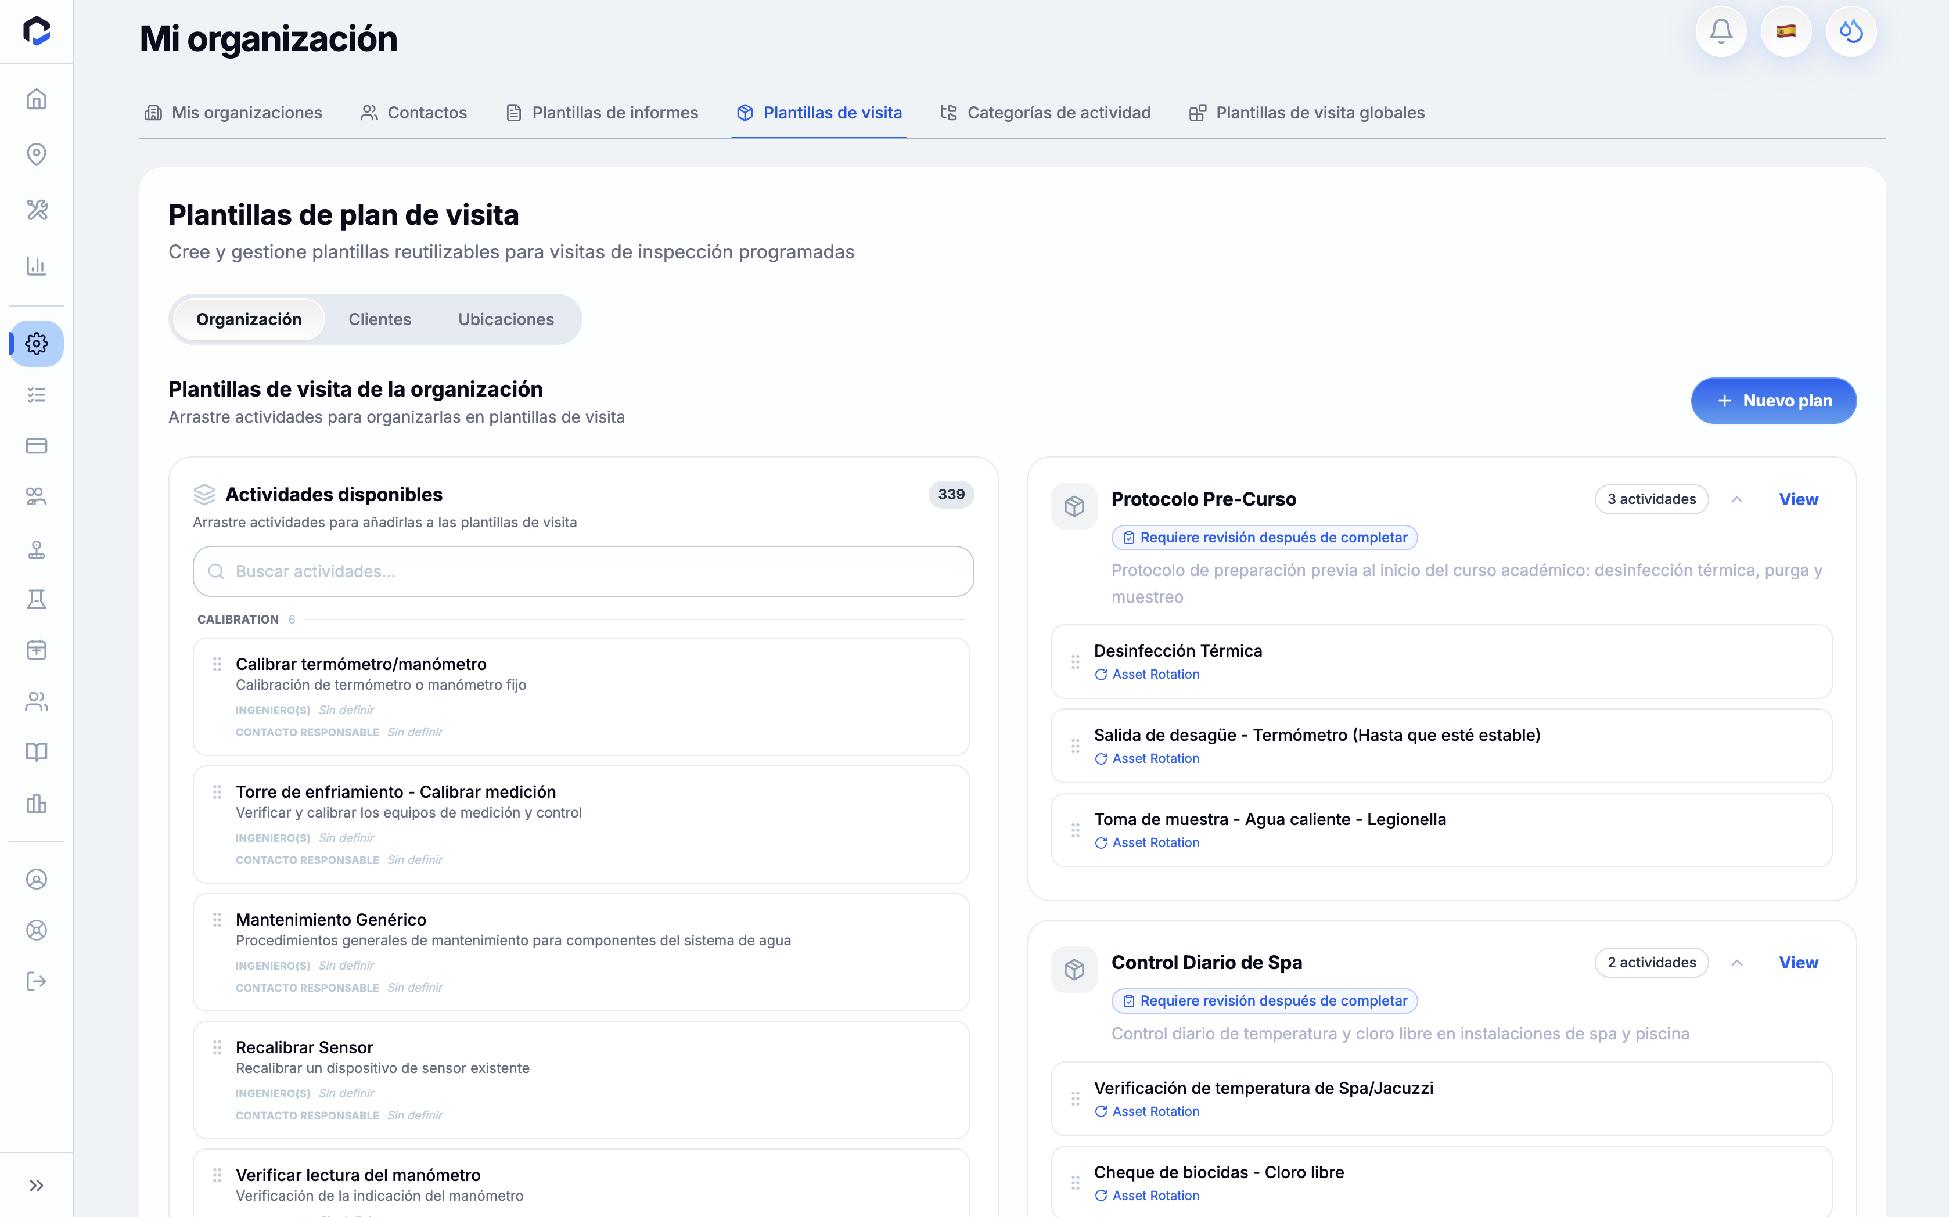Open the user profile circle icon
The image size is (1949, 1217).
tap(36, 880)
